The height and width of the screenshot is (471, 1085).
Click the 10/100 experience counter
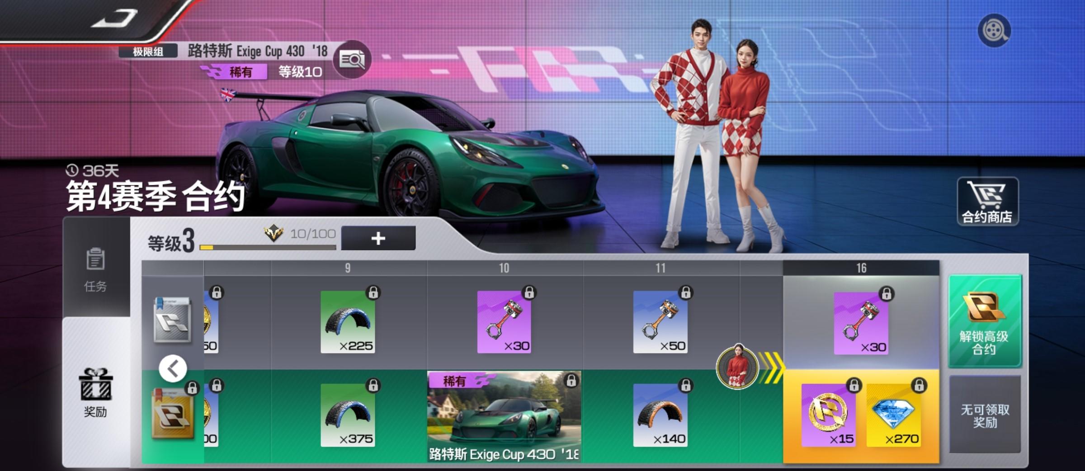pyautogui.click(x=313, y=234)
